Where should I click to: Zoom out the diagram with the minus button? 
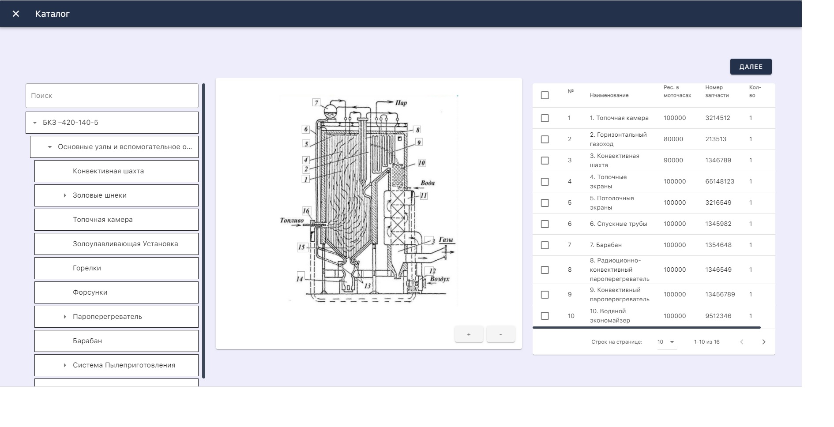click(x=500, y=334)
